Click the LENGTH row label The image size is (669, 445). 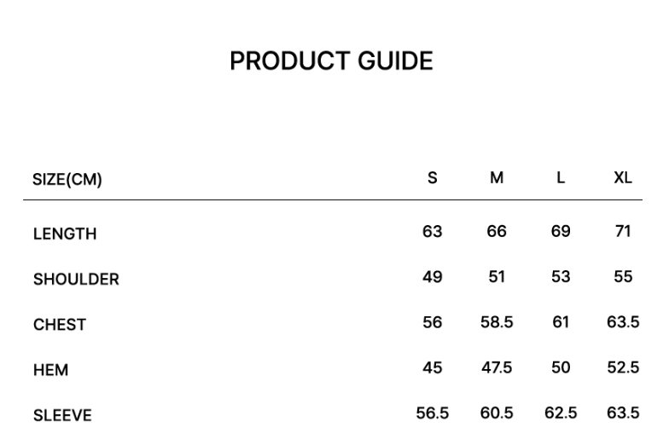(65, 234)
